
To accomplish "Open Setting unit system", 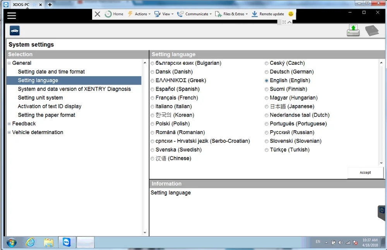I will pos(40,98).
